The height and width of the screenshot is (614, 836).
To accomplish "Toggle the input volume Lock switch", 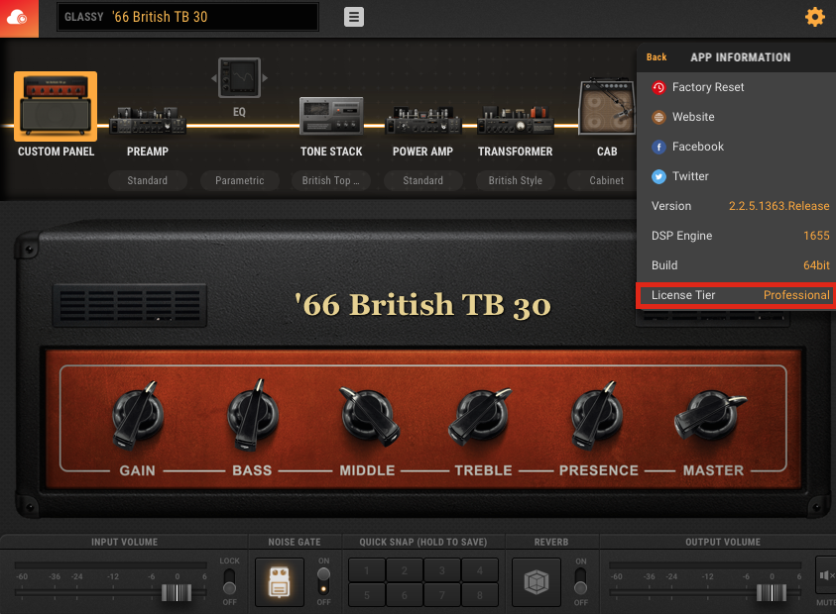I will (x=229, y=581).
